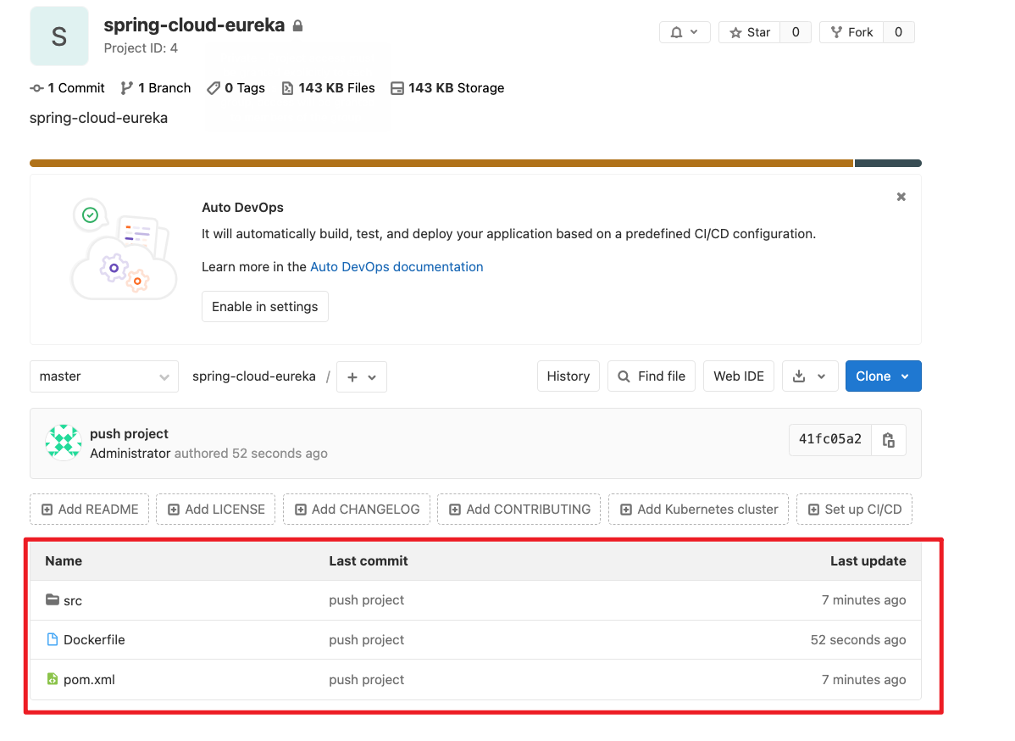The height and width of the screenshot is (741, 1015).
Task: Click push project commit in pom.xml row
Action: 366,680
